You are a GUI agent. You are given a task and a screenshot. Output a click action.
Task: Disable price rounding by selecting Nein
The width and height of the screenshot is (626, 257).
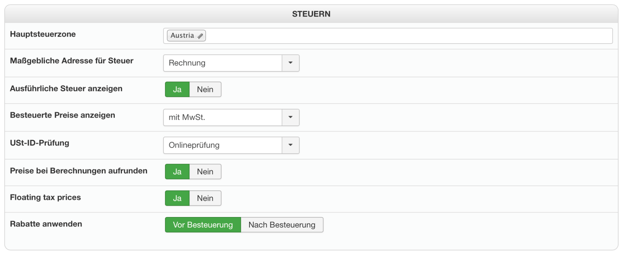click(205, 172)
